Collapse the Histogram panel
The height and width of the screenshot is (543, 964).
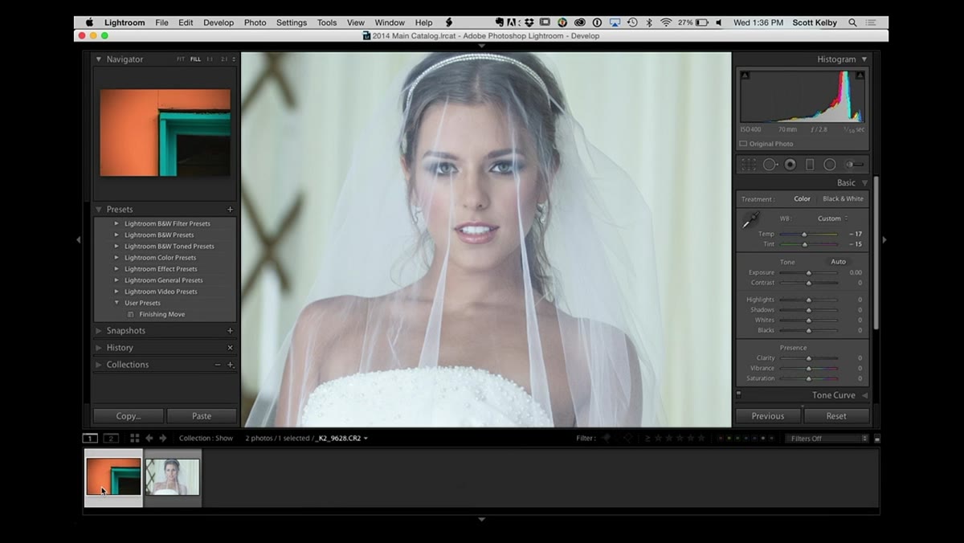coord(864,59)
